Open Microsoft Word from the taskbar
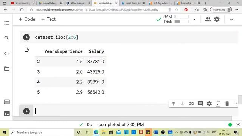242x136 pixels. [x=155, y=132]
